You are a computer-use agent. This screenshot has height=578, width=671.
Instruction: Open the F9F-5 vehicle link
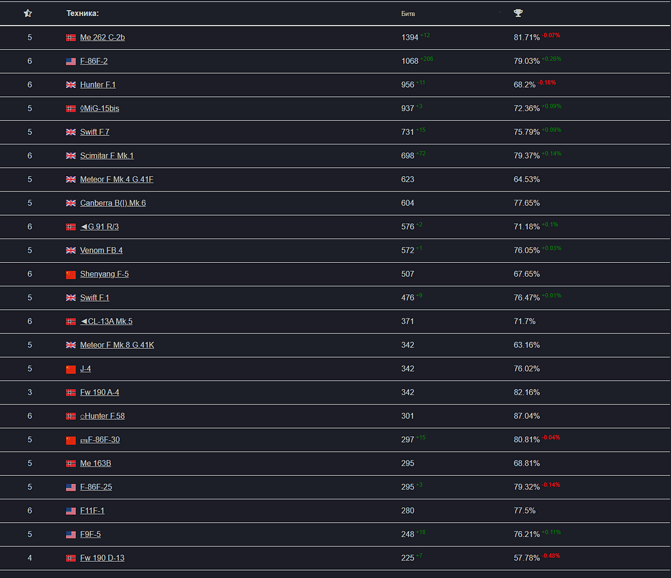click(x=90, y=534)
